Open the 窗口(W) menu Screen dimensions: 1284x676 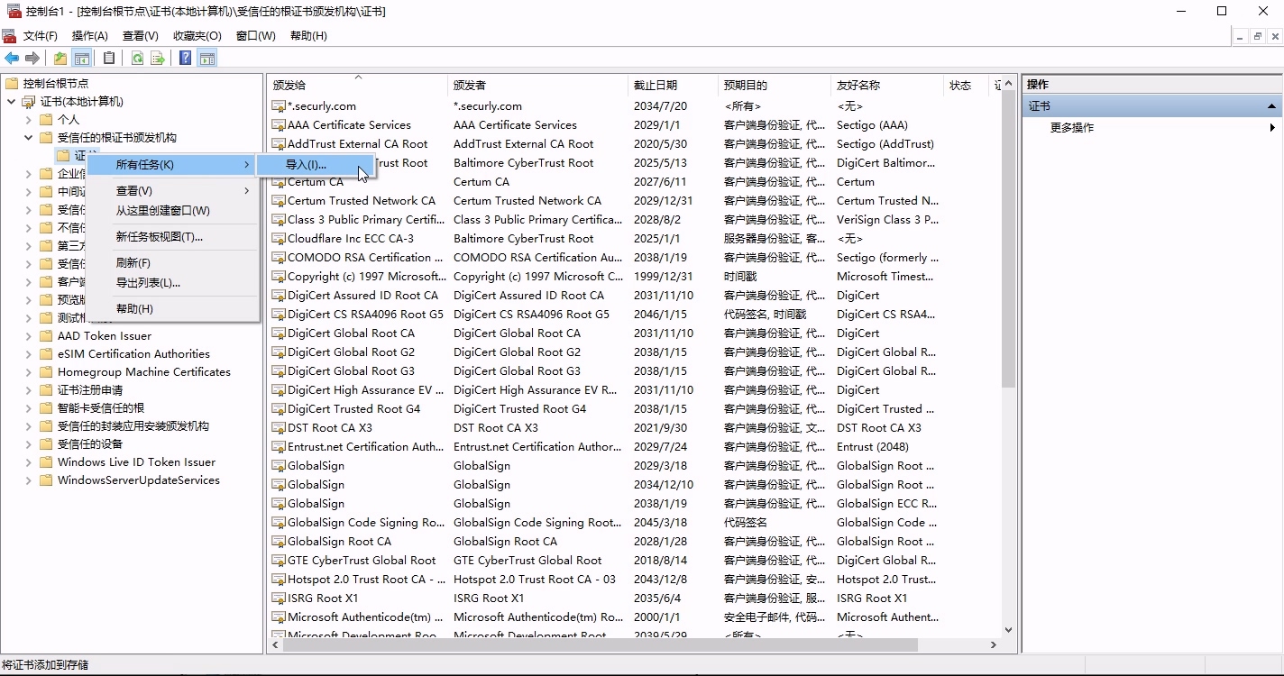coord(255,36)
